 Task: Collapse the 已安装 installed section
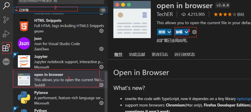click(60, 10)
